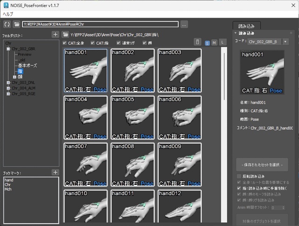The image size is (299, 226).
Task: Click the large hand001 preview image
Action: (x=262, y=72)
